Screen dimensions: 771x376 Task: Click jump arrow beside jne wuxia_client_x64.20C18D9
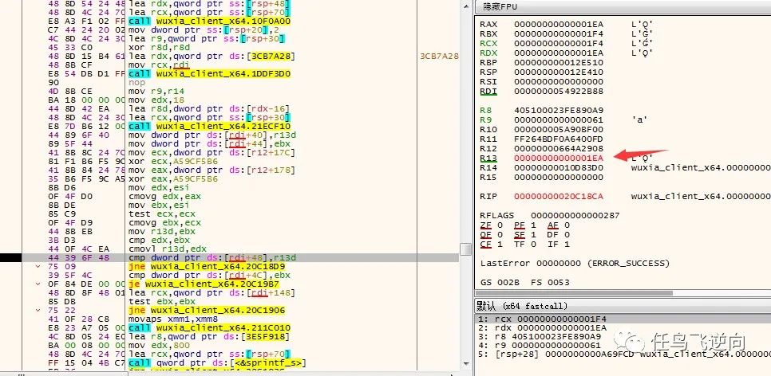coord(38,266)
